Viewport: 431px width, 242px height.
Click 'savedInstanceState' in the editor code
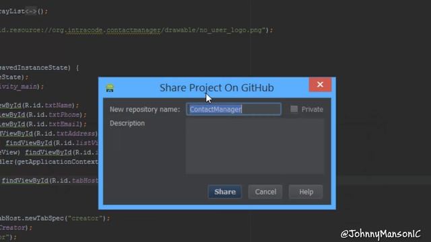[x=33, y=67]
